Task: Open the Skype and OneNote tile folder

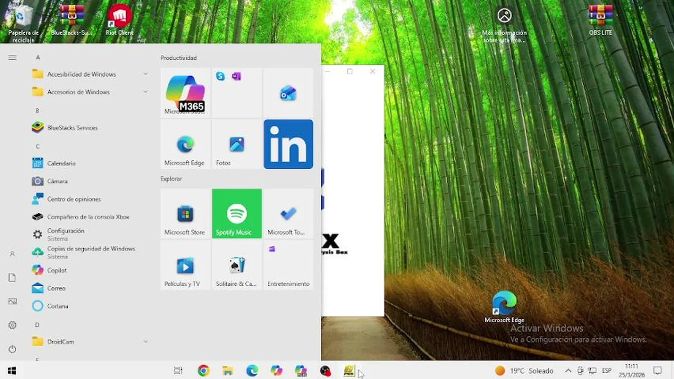Action: pyautogui.click(x=237, y=93)
